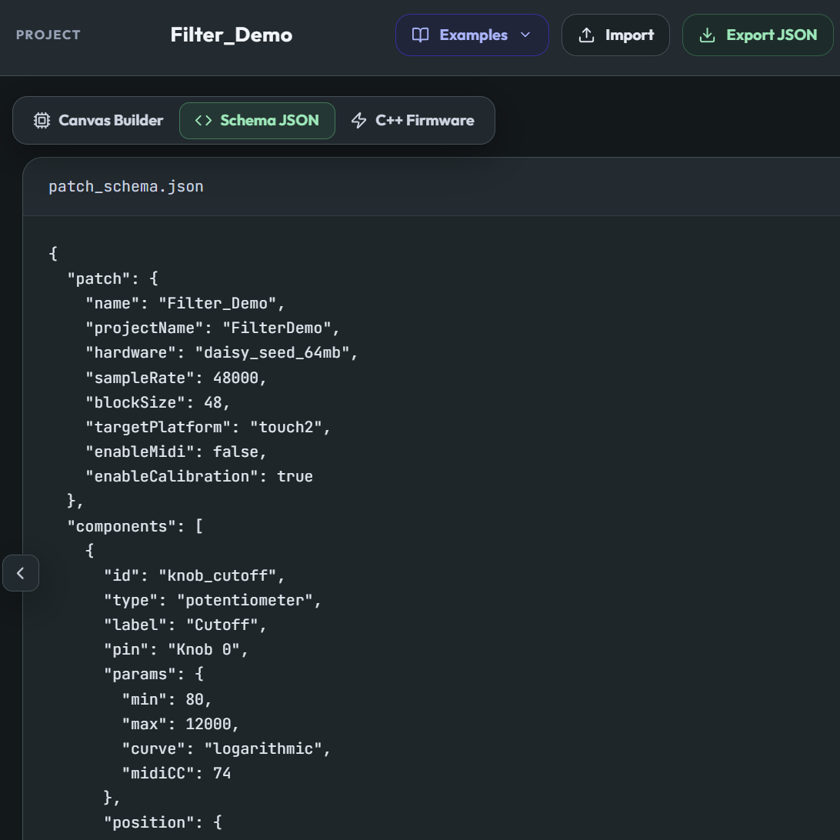840x840 pixels.
Task: Click the "name": "Filter_Demo" line
Action: pos(185,303)
